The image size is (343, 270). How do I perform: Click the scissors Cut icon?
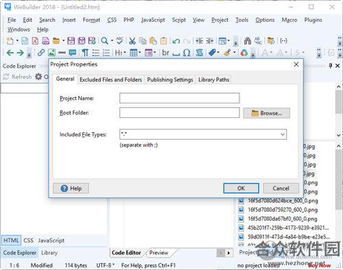point(132,41)
